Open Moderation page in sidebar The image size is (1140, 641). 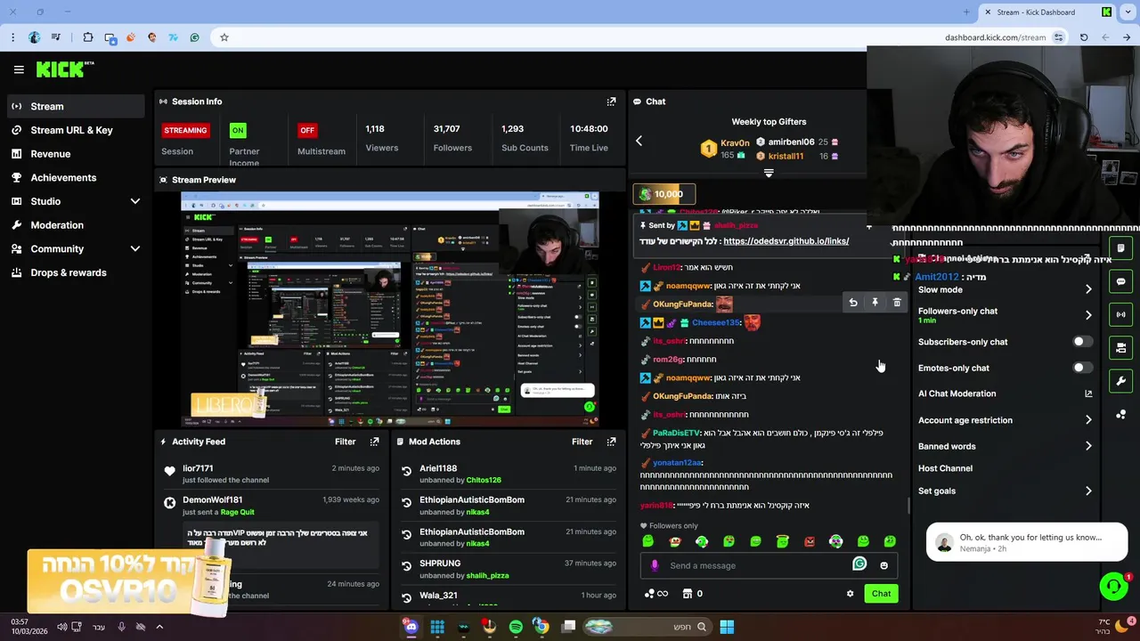75,225
